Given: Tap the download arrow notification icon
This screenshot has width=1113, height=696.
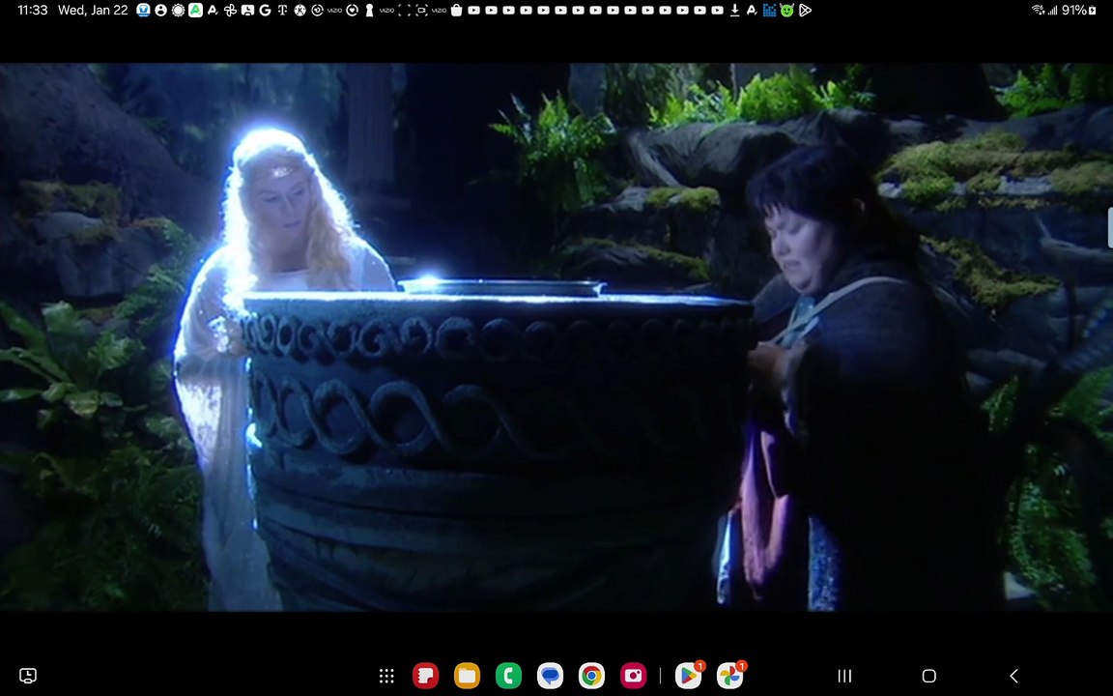Looking at the screenshot, I should pos(734,10).
